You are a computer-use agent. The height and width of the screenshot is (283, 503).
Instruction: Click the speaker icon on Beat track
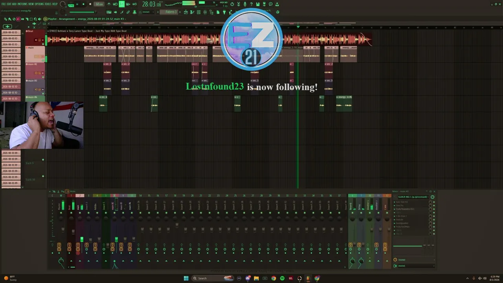[x=36, y=40]
